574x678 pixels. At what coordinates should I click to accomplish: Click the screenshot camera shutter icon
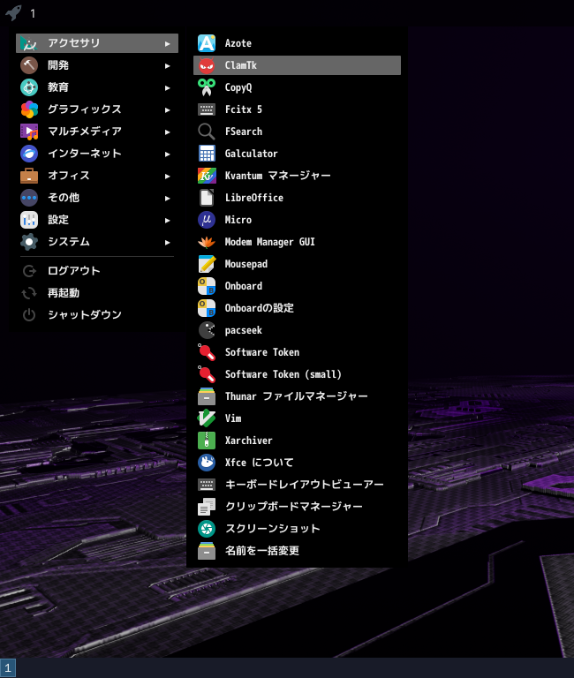click(207, 529)
